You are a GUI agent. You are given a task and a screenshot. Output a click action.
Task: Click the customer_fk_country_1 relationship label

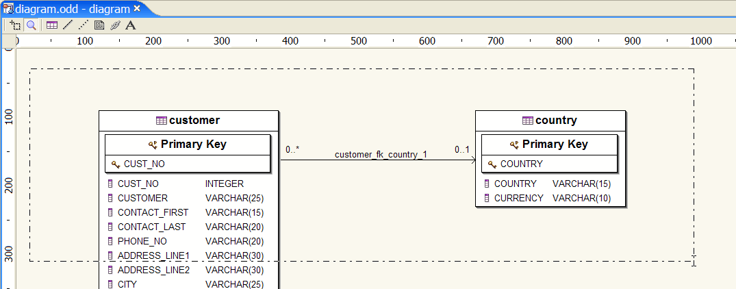pos(381,154)
